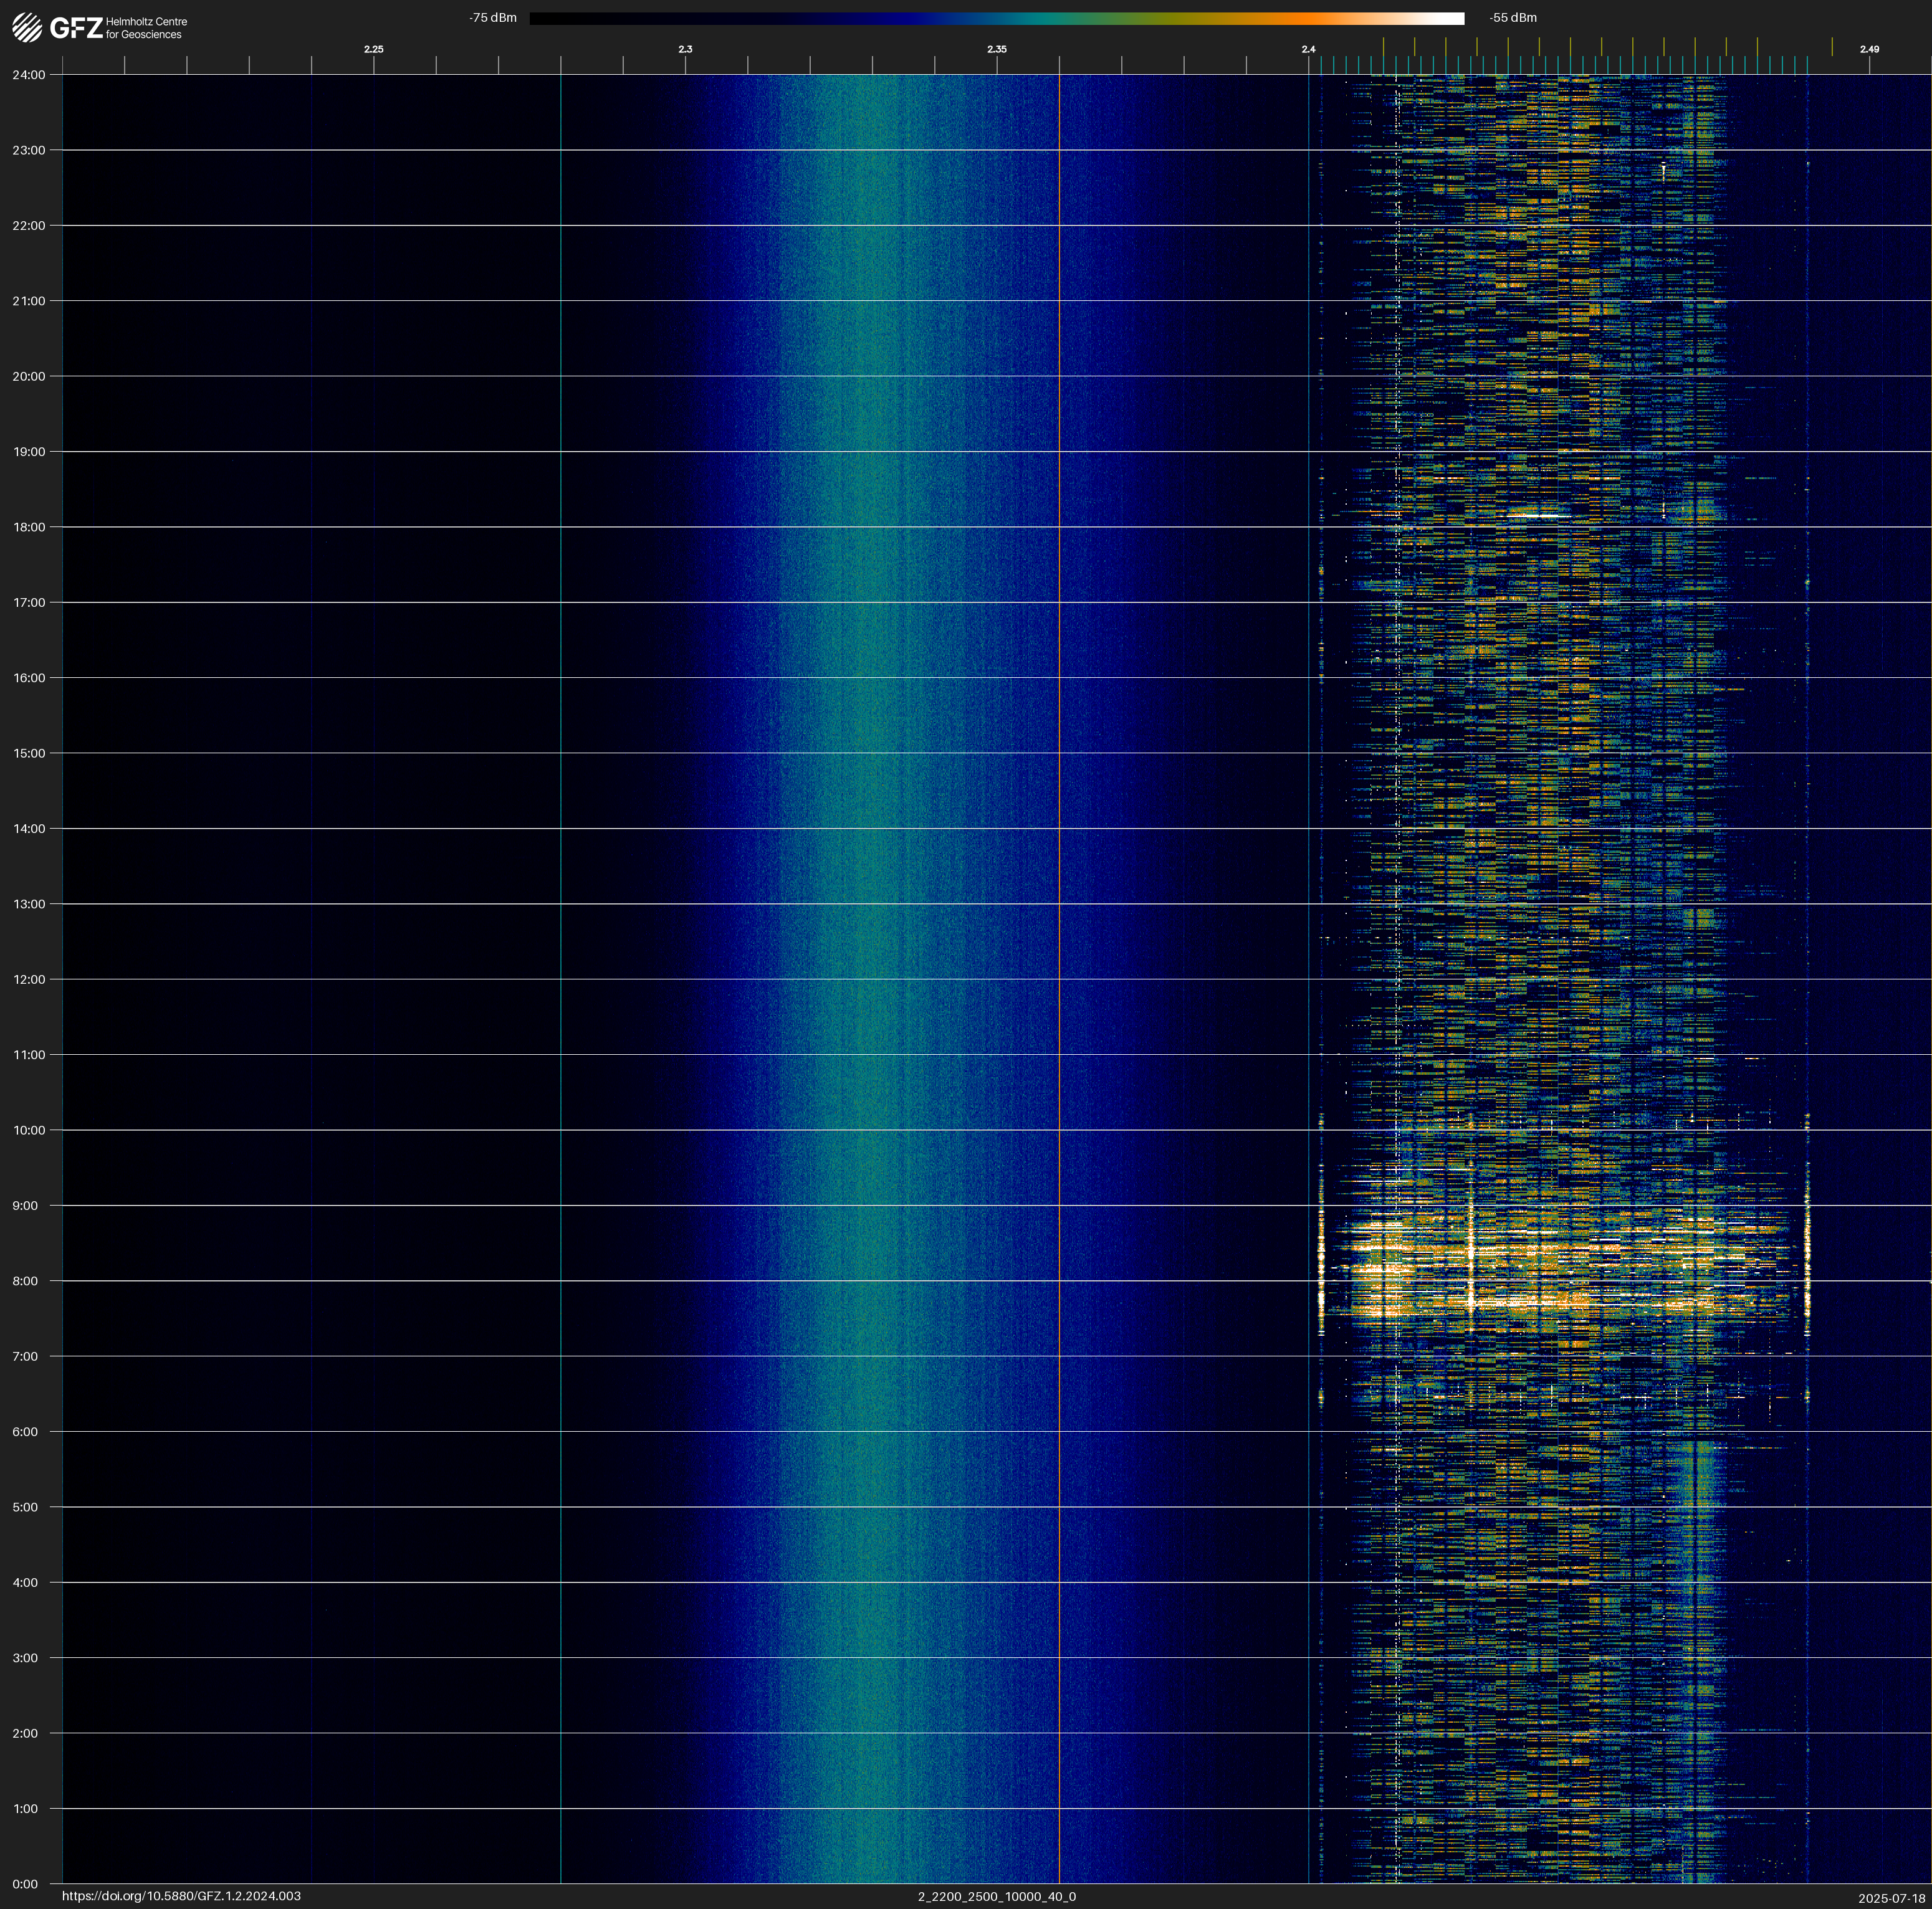Select the 2.3 frequency axis label
This screenshot has width=1932, height=1909.
pos(685,49)
